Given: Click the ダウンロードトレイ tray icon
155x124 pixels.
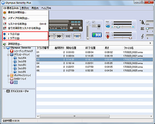Looking at the screenshot, I should [12, 55].
